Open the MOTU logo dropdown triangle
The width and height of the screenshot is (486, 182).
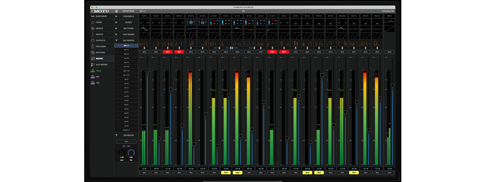pyautogui.click(x=92, y=11)
